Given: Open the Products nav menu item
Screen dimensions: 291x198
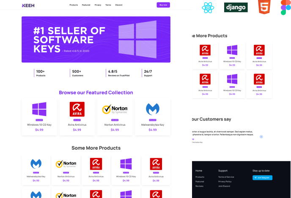Looking at the screenshot, I should coord(74,5).
